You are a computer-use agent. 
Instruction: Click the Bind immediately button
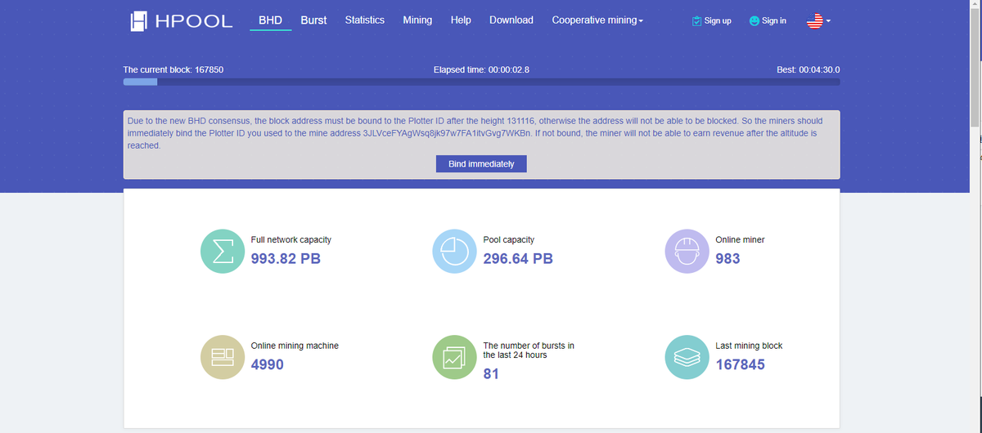click(481, 164)
